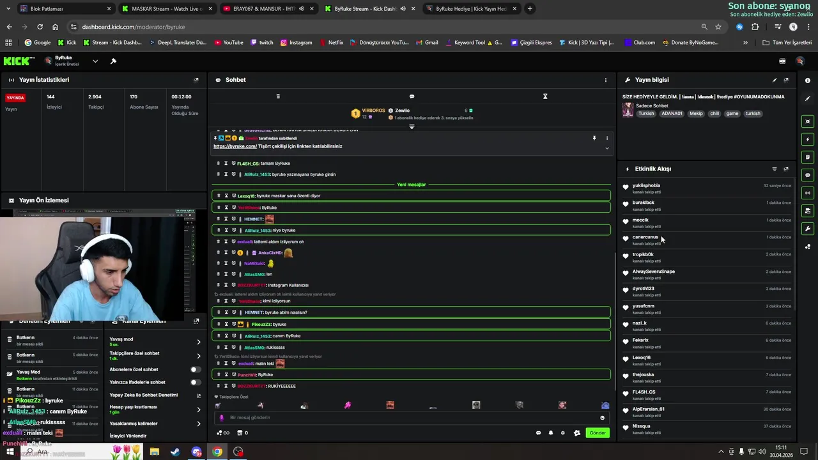Toggle the notes widget in right sidebar
This screenshot has width=818, height=460.
(x=808, y=157)
